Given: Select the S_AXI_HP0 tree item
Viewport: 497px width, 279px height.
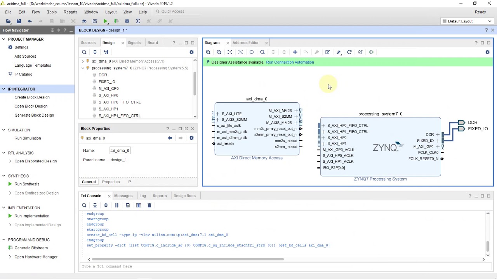Looking at the screenshot, I should coord(108,95).
